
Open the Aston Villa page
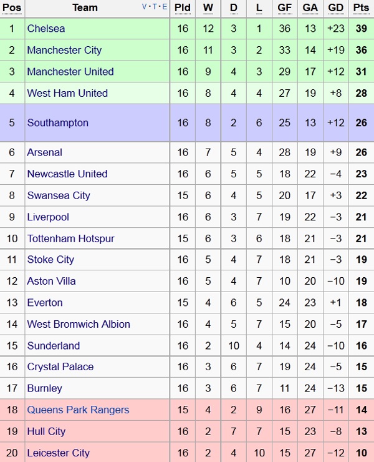click(51, 281)
